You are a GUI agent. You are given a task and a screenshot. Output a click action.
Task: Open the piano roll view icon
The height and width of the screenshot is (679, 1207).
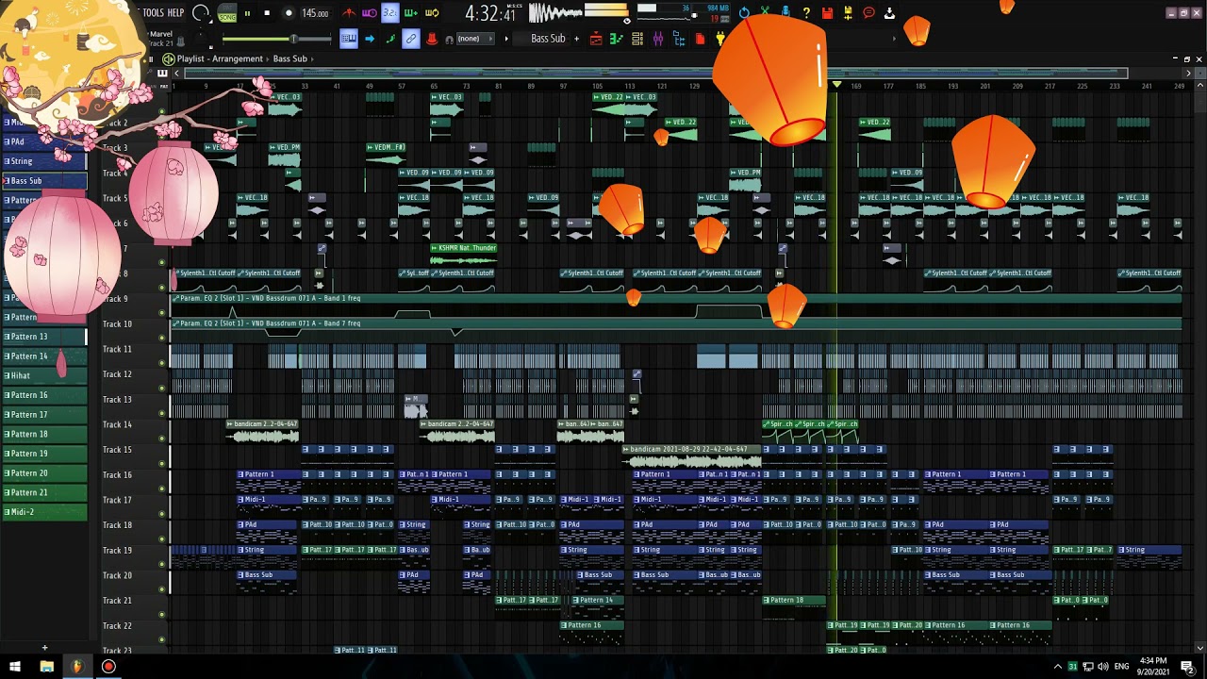pos(617,39)
